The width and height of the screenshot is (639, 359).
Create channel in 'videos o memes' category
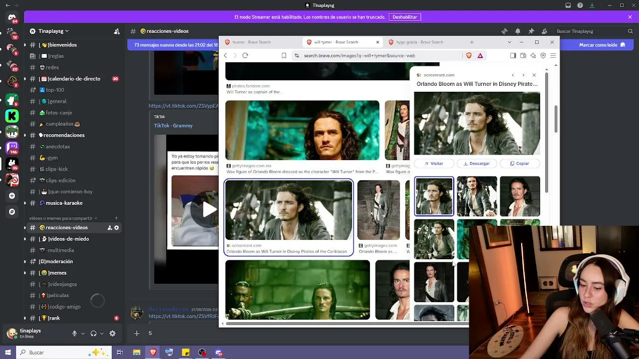(x=116, y=218)
